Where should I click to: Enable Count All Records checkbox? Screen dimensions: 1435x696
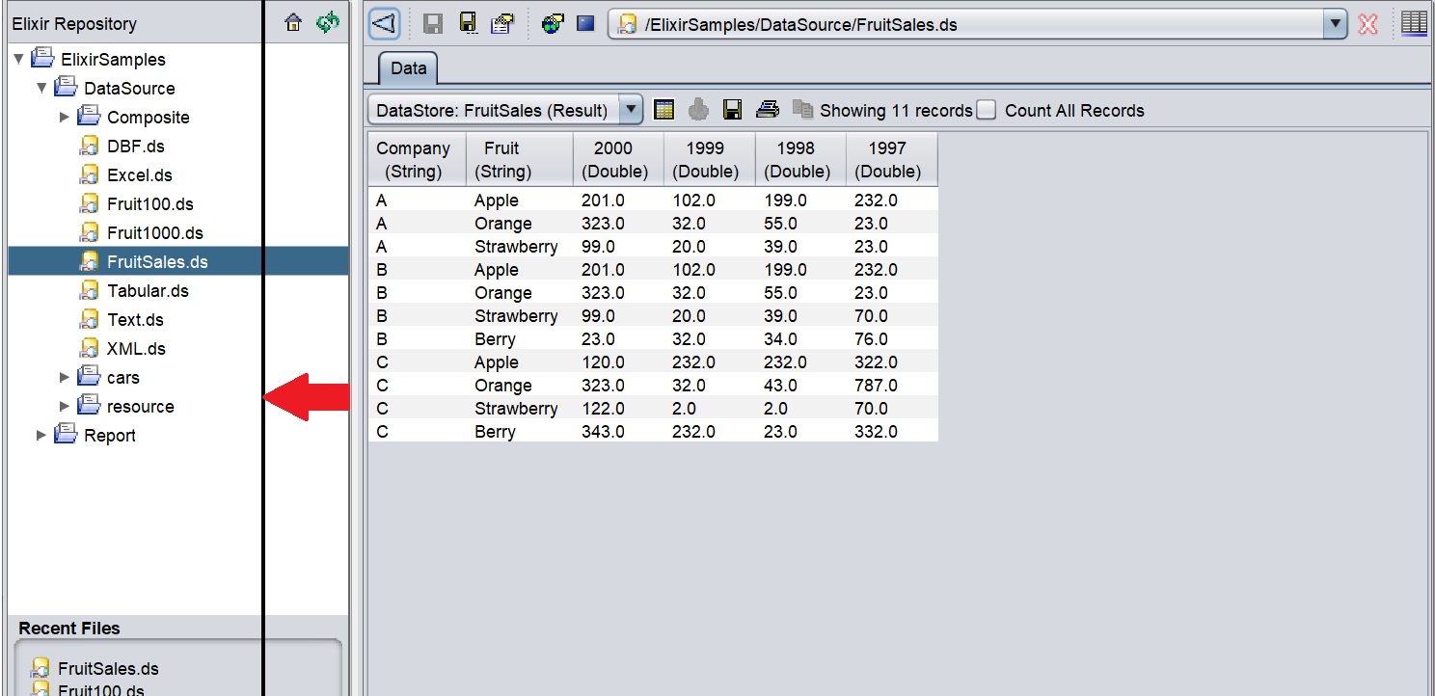[x=986, y=110]
